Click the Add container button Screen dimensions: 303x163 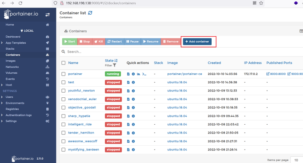pyautogui.click(x=197, y=42)
